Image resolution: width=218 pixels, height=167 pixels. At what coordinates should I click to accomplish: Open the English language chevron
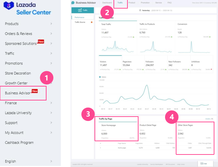(51, 161)
